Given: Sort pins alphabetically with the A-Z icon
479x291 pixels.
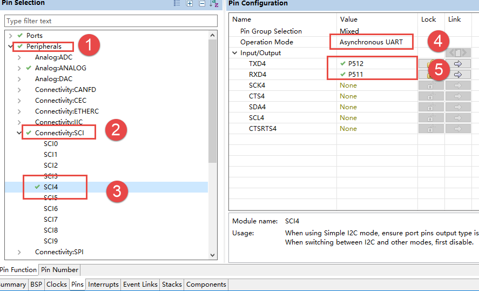Looking at the screenshot, I should point(214,3).
